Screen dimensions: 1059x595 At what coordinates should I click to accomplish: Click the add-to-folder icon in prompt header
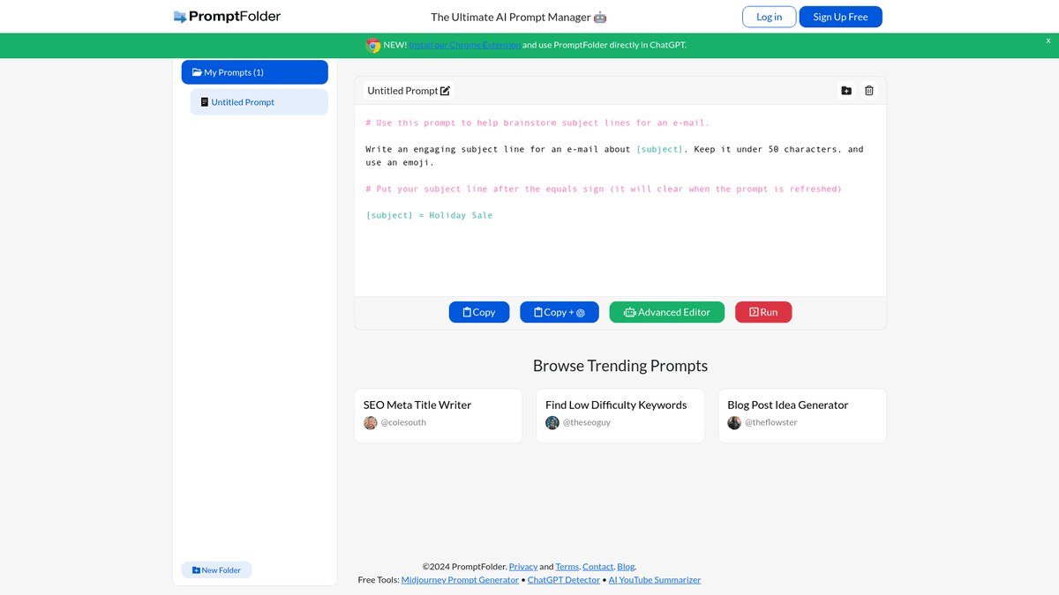tap(846, 91)
